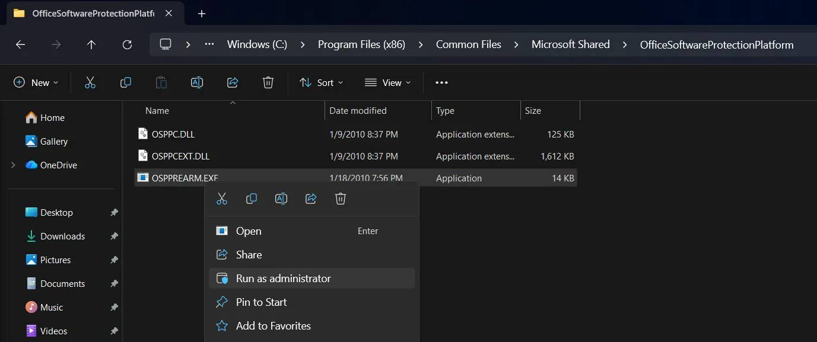
Task: Open Desktop in the navigation pane
Action: point(49,213)
